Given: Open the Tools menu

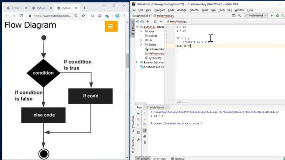Looking at the screenshot, I should coord(221,10).
